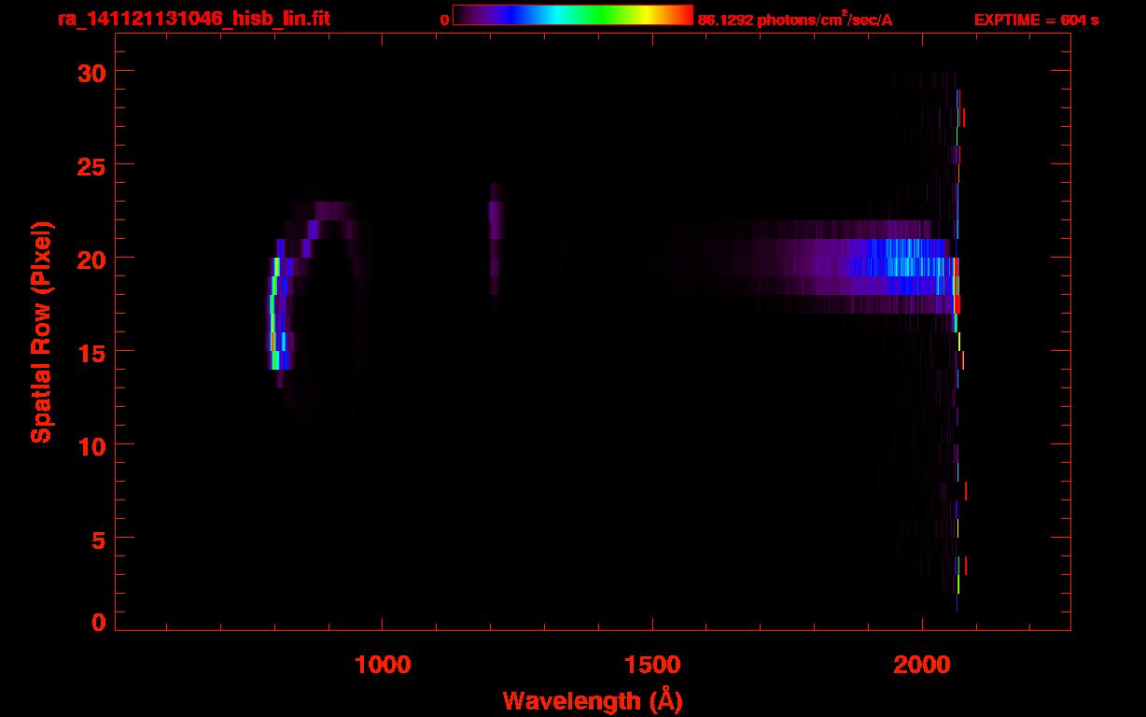The image size is (1146, 717).
Task: Click the rainbow color scale bar
Action: click(x=573, y=16)
